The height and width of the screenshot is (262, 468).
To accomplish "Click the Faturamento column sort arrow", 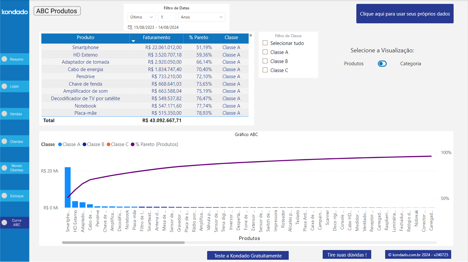I will click(x=133, y=42).
